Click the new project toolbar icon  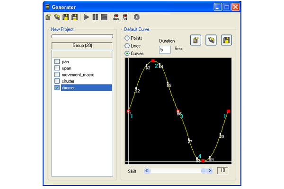(x=48, y=17)
